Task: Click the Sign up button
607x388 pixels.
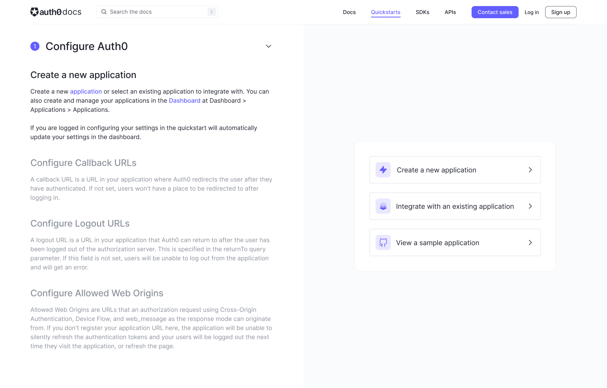Action: 561,12
